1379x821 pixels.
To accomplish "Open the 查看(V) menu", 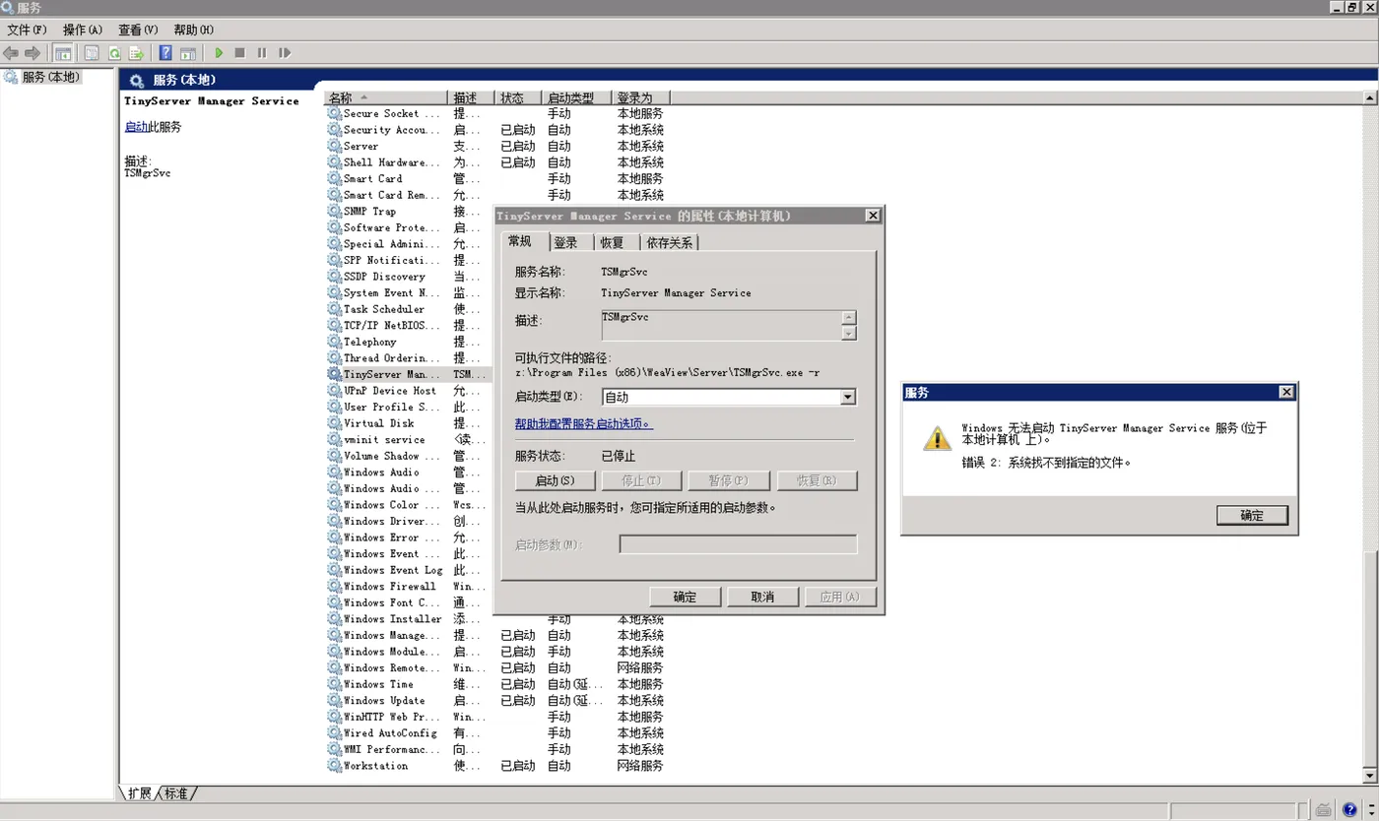I will pos(138,31).
